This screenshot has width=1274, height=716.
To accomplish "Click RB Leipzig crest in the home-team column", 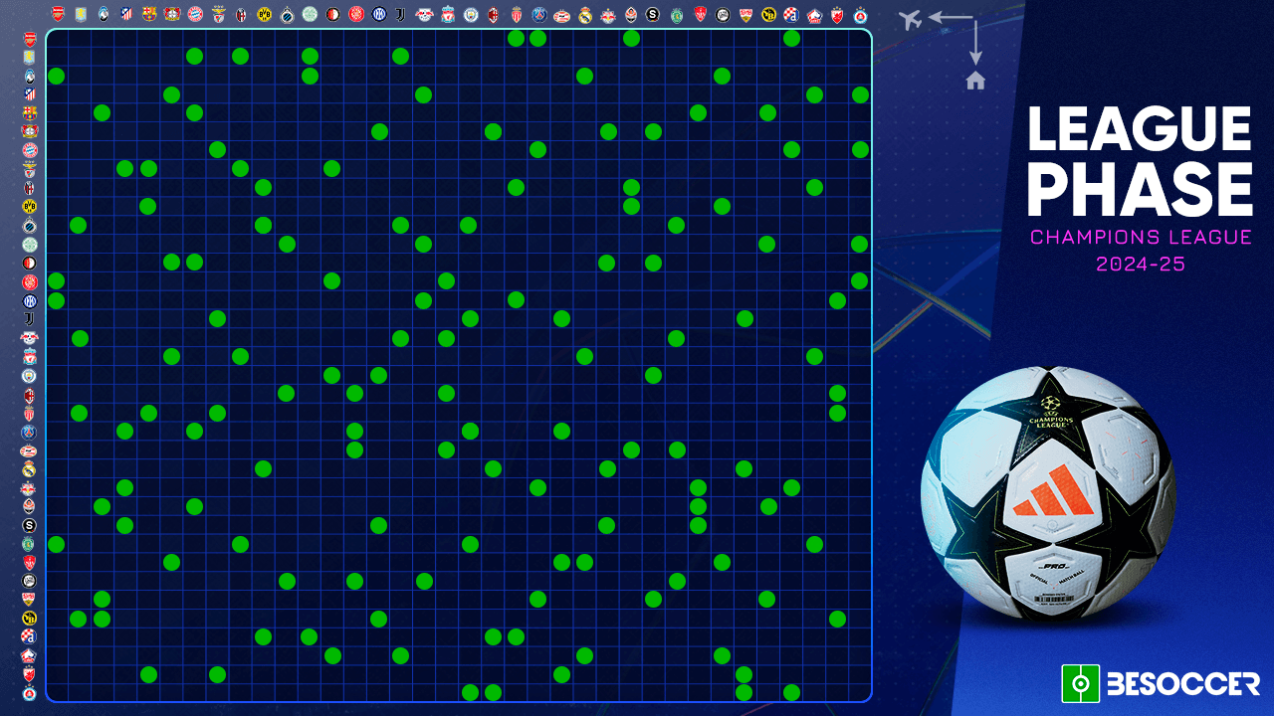I will click(29, 338).
